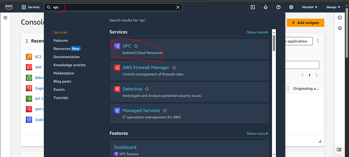This screenshot has height=157, width=349.
Task: Clear the vpc search text
Action: point(178,7)
